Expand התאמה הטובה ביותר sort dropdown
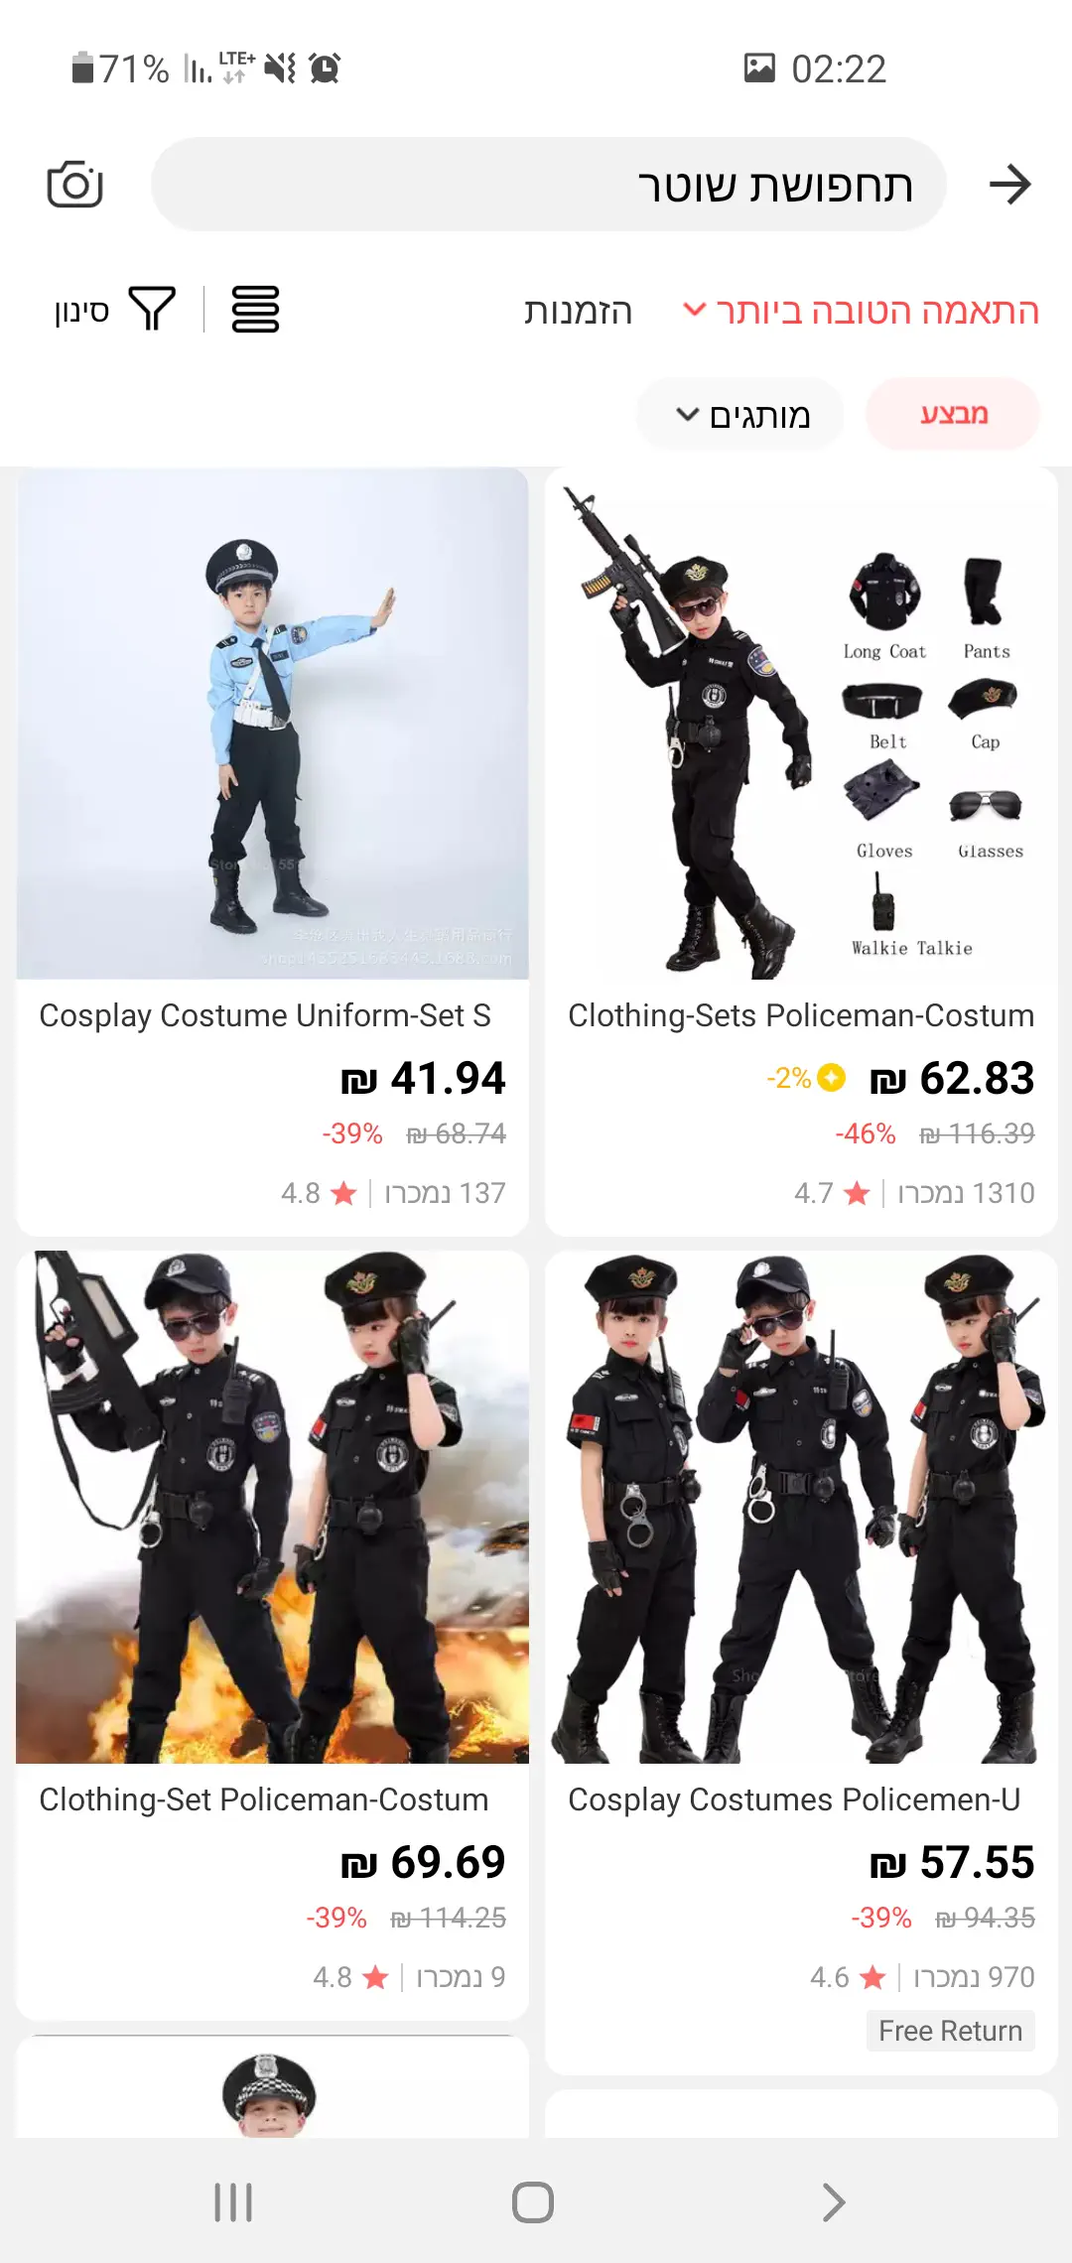Screen dimensions: 1072x2263 862,311
